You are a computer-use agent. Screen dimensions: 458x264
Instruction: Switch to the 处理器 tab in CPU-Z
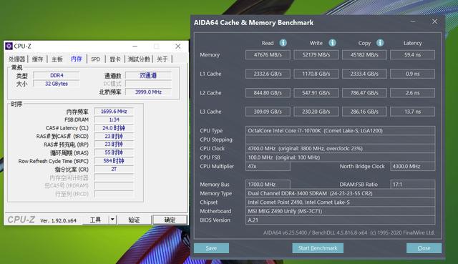coord(16,59)
